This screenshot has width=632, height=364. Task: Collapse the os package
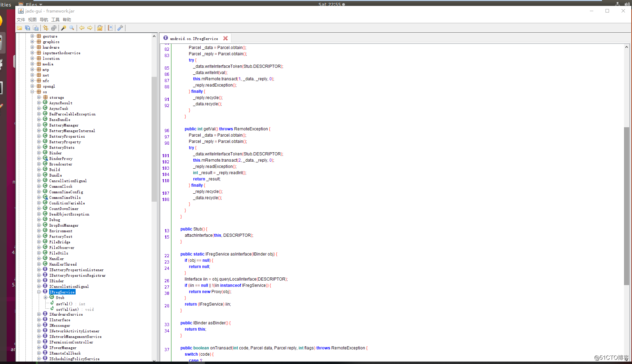[x=32, y=92]
